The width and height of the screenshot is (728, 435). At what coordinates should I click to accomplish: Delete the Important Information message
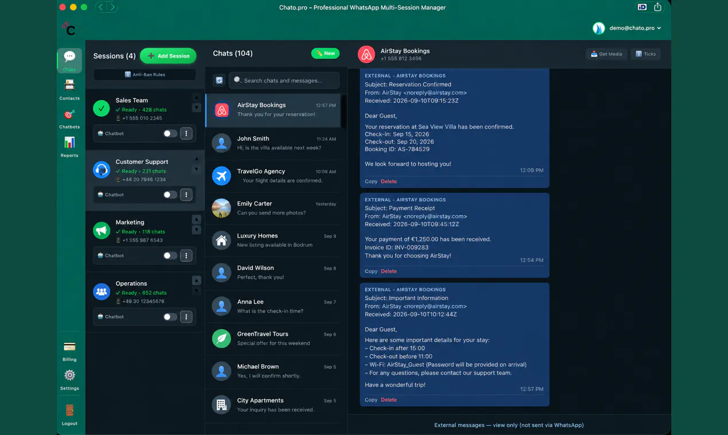[389, 400]
